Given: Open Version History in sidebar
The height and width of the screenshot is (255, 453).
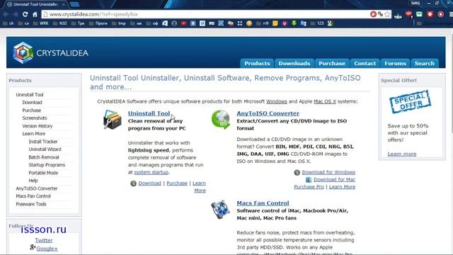Looking at the screenshot, I should click(x=38, y=126).
